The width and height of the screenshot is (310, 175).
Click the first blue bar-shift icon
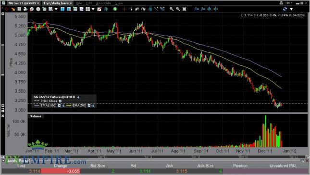pos(197,9)
